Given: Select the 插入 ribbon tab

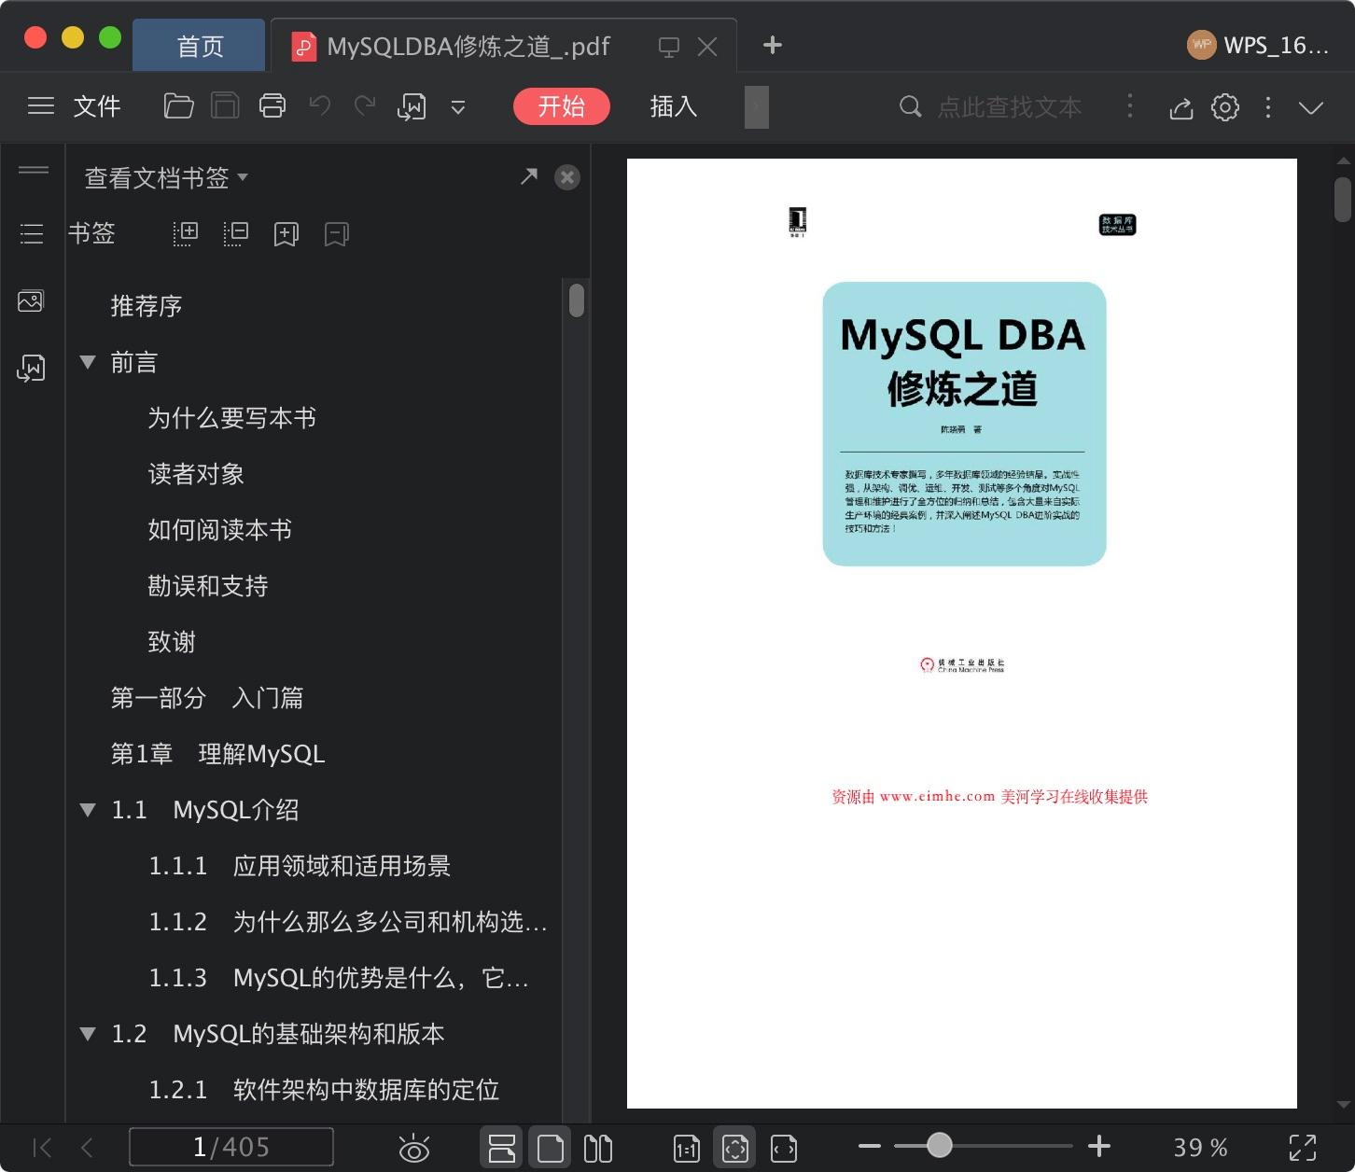Looking at the screenshot, I should (674, 106).
